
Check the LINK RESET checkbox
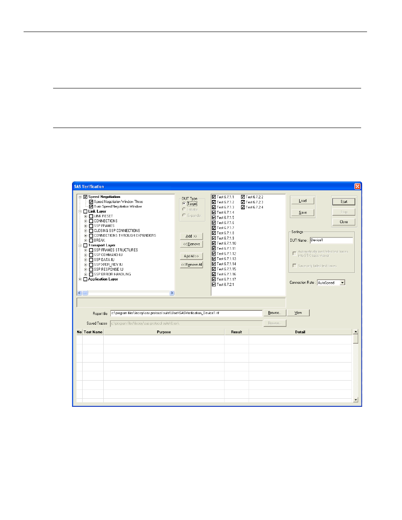[x=91, y=216]
